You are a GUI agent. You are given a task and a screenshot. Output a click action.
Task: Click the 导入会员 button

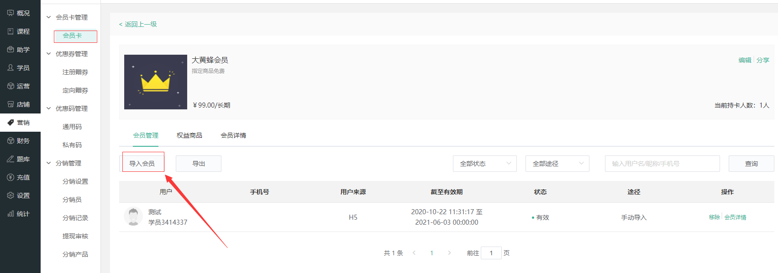coord(142,164)
